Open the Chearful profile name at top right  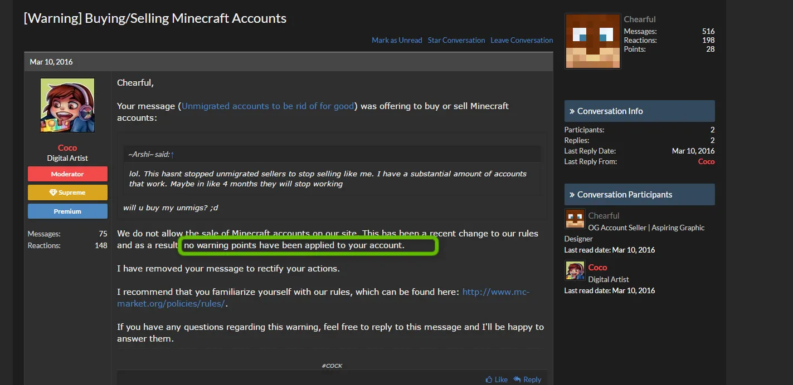click(640, 19)
